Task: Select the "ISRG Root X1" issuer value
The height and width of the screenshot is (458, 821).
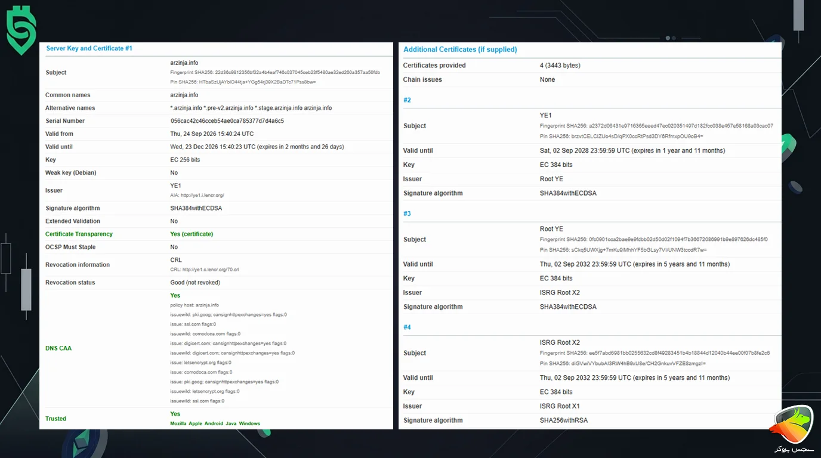Action: tap(560, 406)
